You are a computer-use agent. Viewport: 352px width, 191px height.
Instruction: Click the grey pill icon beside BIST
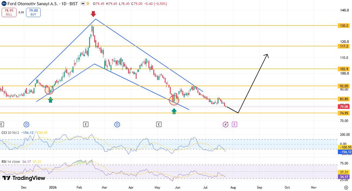tap(82, 4)
